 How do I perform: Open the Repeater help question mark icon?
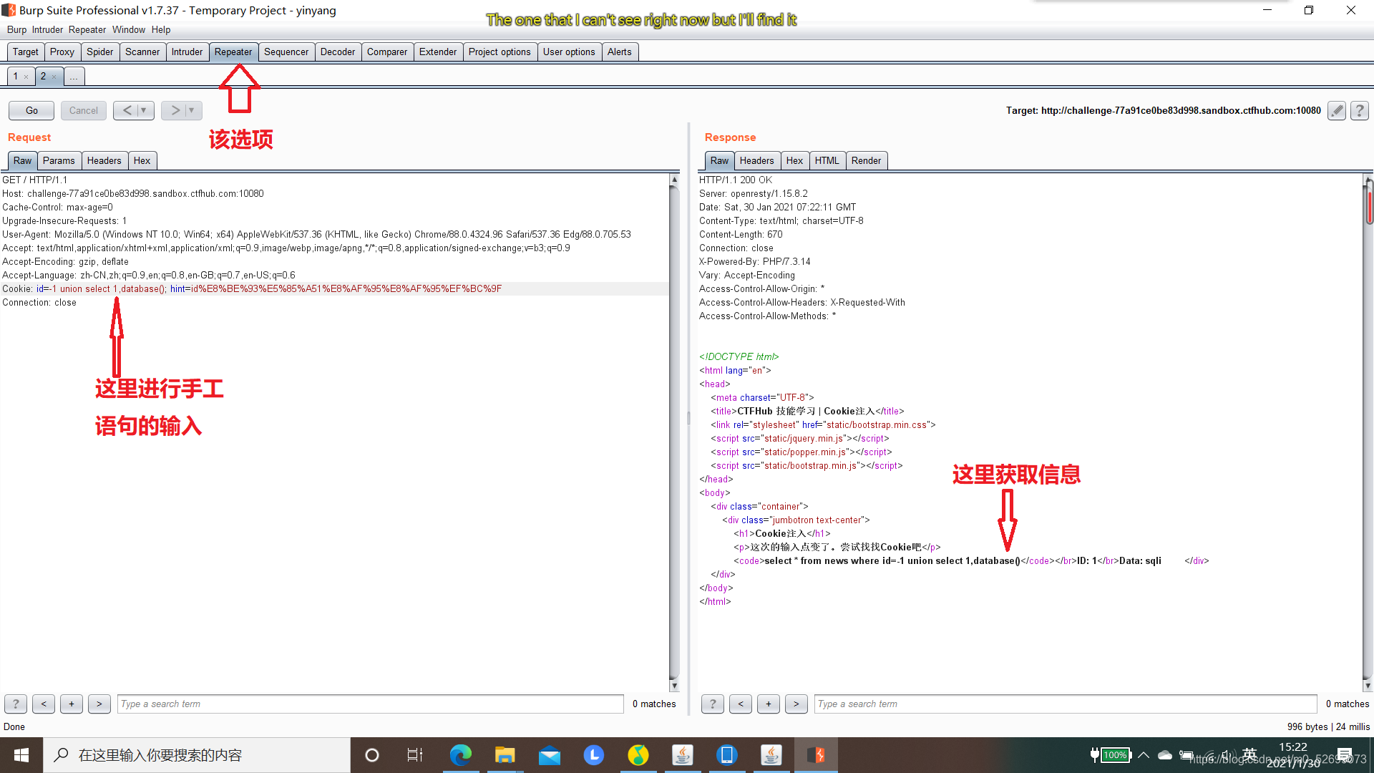1360,110
